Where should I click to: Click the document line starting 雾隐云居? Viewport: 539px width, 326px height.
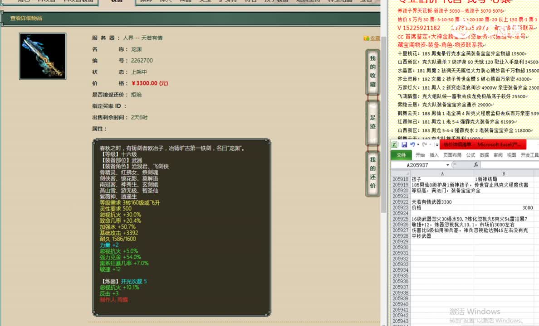(x=446, y=105)
